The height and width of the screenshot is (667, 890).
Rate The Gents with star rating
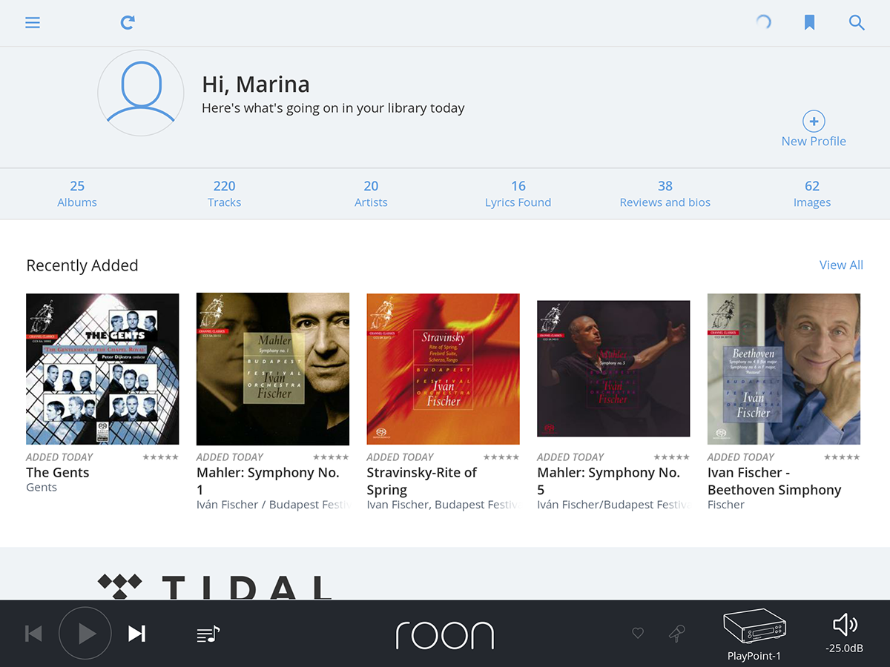[160, 457]
